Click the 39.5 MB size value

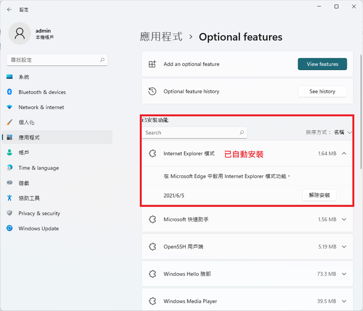click(327, 301)
